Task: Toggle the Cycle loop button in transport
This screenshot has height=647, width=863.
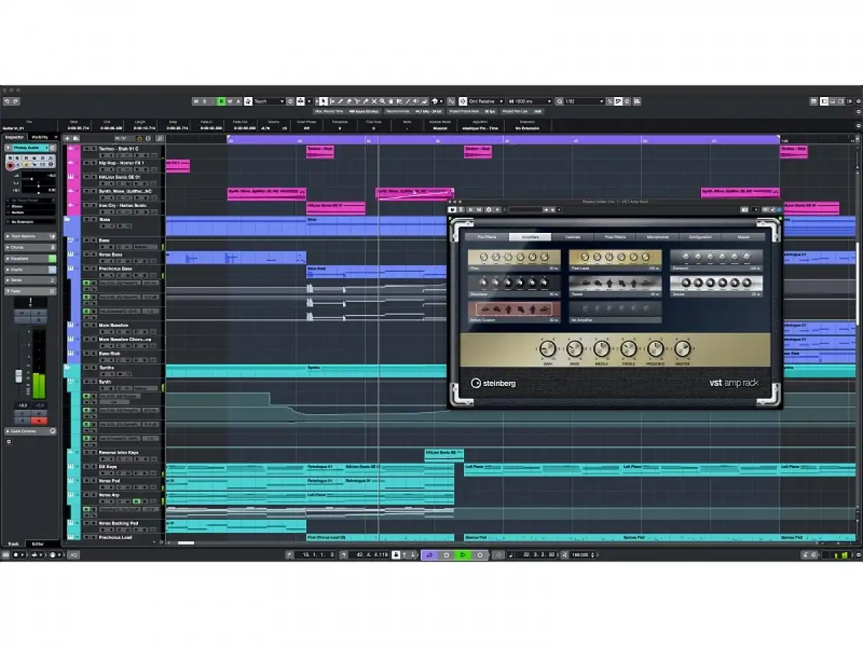Action: pyautogui.click(x=429, y=555)
